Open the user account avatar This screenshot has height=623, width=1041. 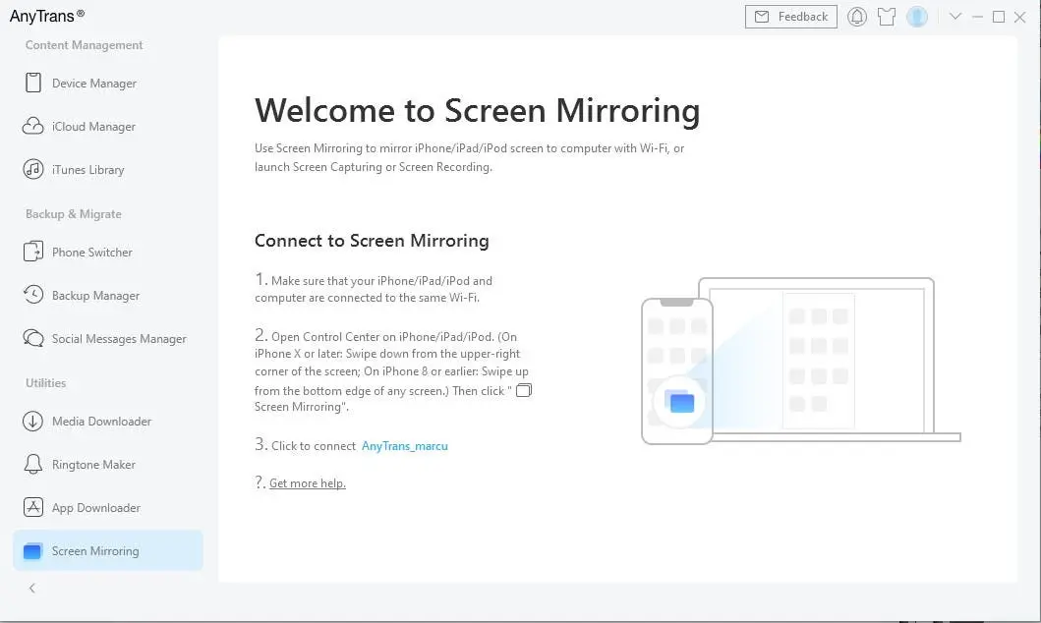tap(917, 17)
